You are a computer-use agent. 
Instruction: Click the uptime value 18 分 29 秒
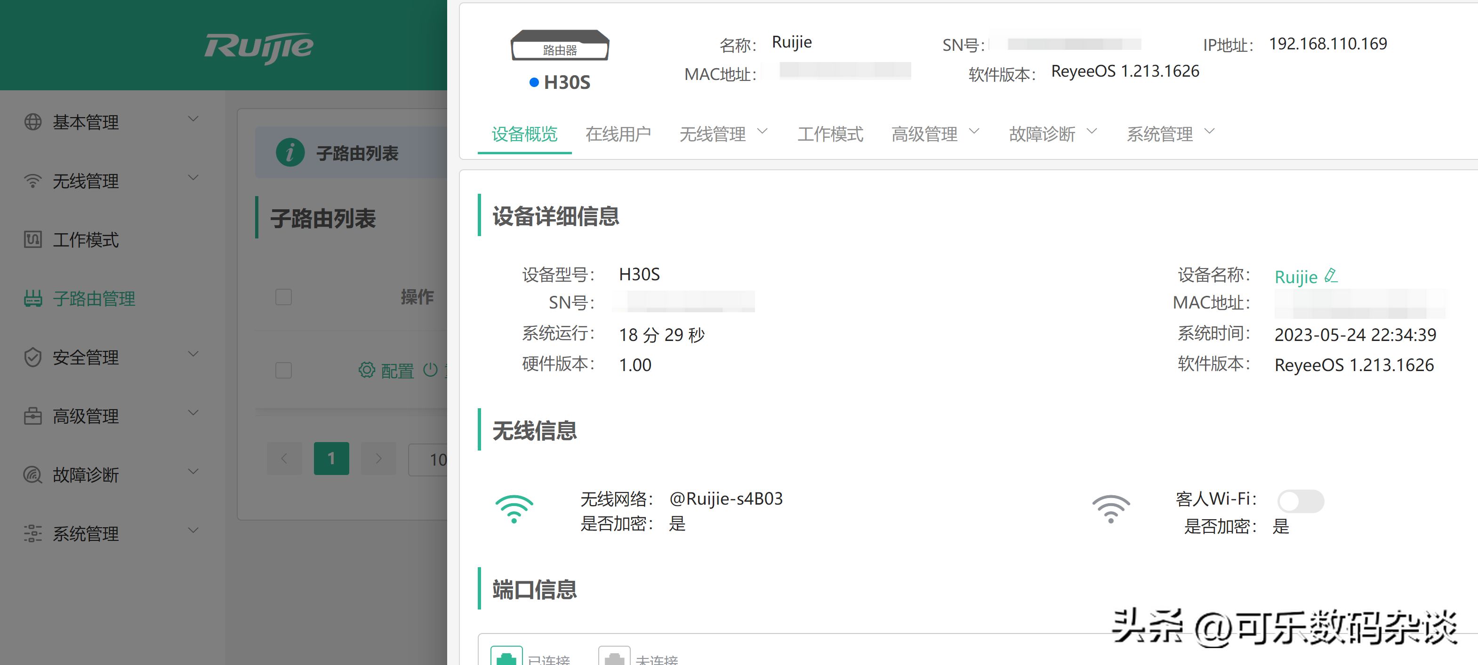[661, 335]
